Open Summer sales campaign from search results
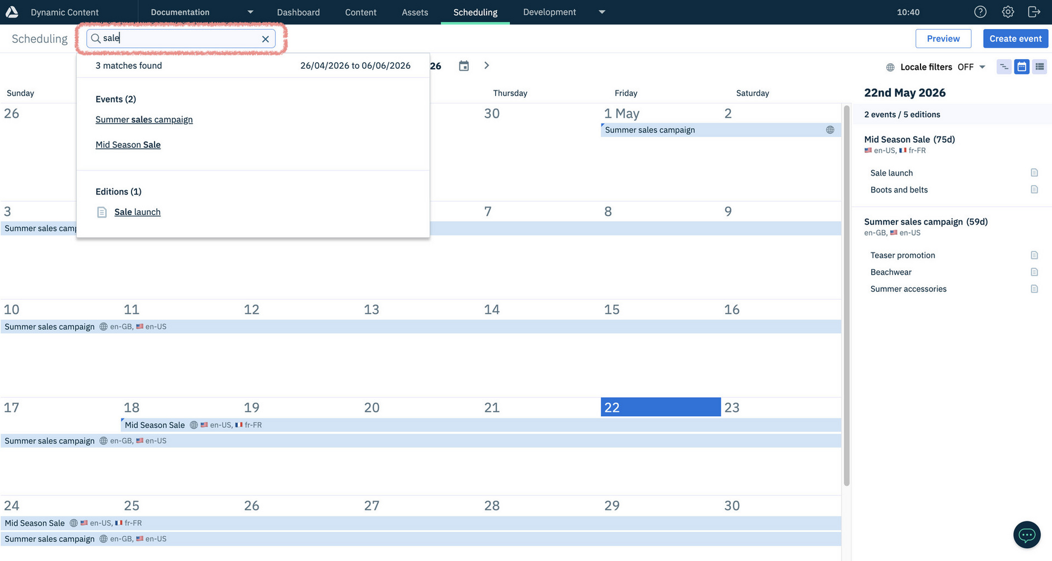 144,119
